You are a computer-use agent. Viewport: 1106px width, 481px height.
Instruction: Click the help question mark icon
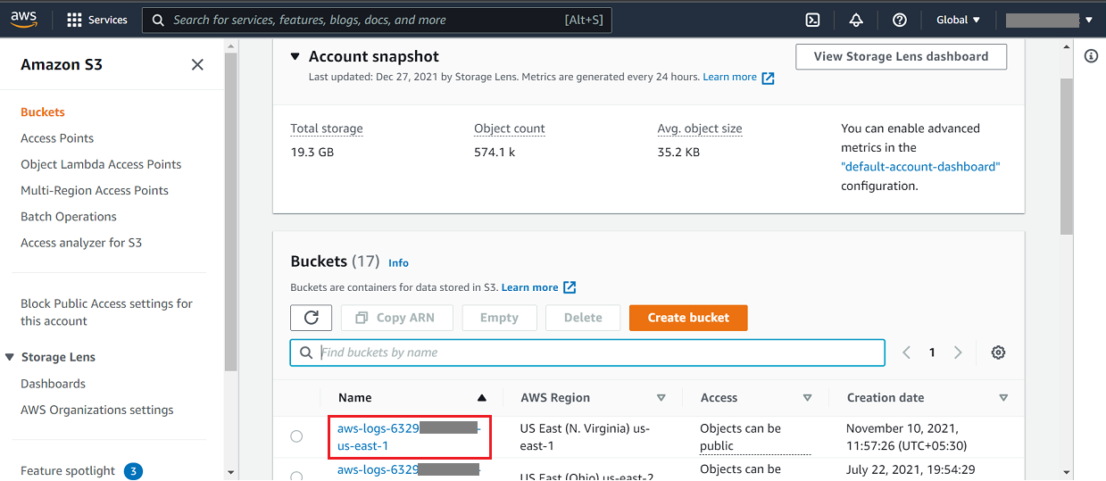(x=899, y=20)
